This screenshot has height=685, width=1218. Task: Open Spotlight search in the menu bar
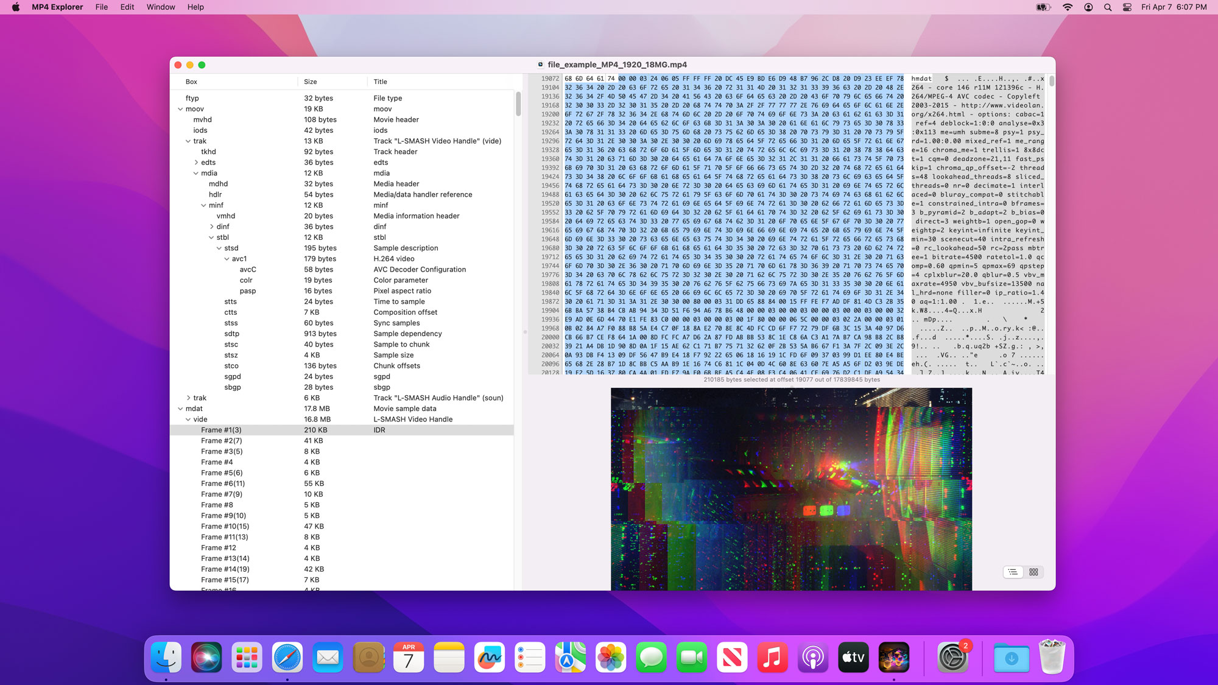(1108, 7)
